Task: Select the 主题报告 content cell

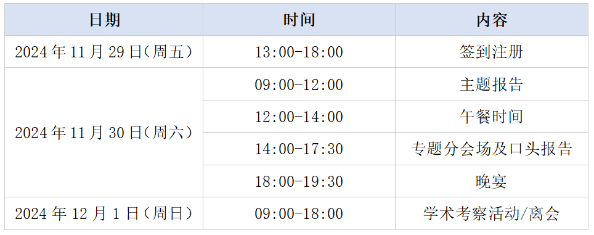Action: 492,84
